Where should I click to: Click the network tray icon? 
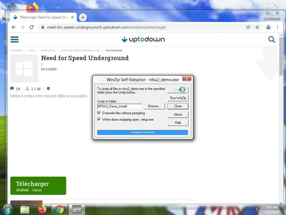click(x=258, y=209)
